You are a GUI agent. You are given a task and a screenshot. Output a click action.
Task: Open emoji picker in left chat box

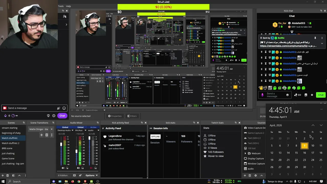click(64, 108)
